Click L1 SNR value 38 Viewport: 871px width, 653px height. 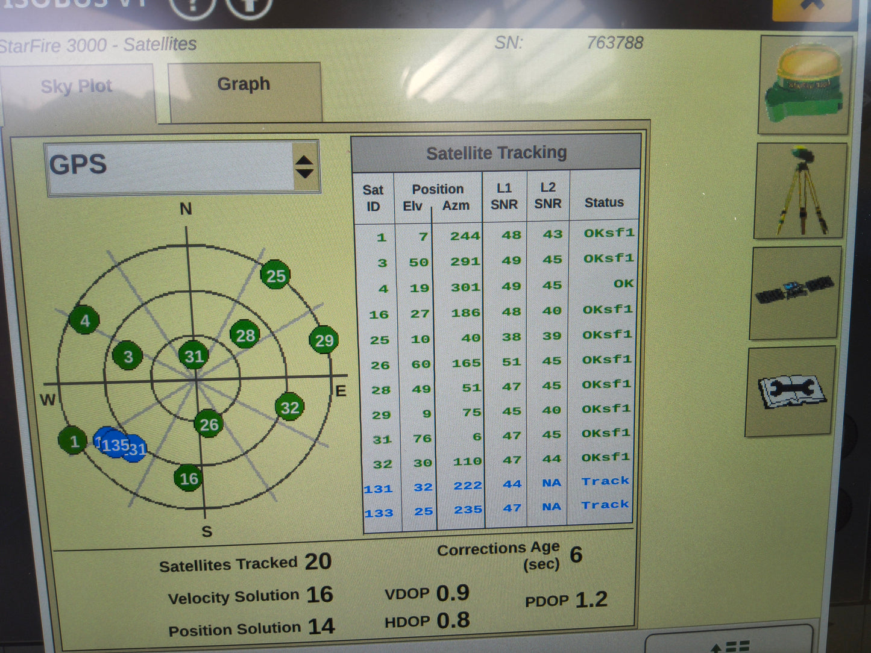511,337
